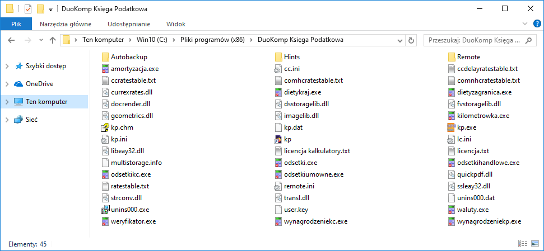
Task: Go up one folder level
Action: coord(53,40)
